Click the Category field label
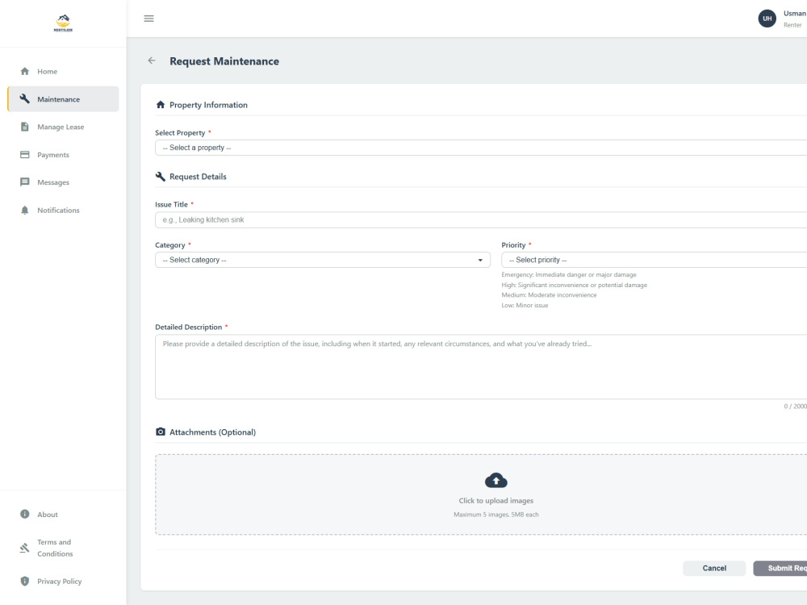 [x=169, y=245]
